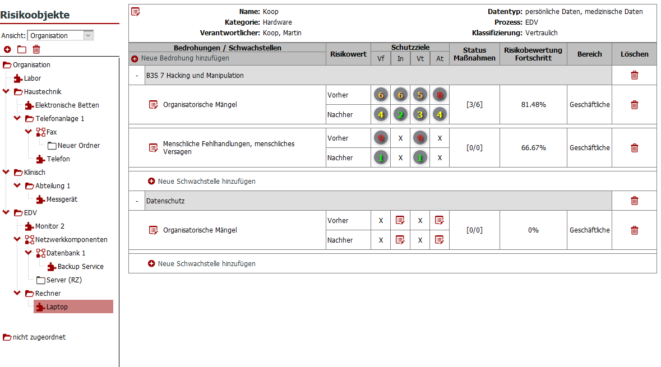Delete the Datenschutz threat using its trash icon
661x367 pixels.
pyautogui.click(x=634, y=201)
